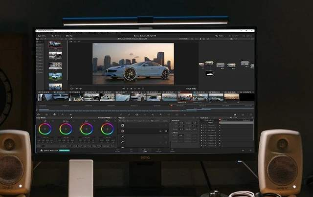Toggle the Circle window shape
This screenshot has width=313, height=197.
[x=122, y=131]
